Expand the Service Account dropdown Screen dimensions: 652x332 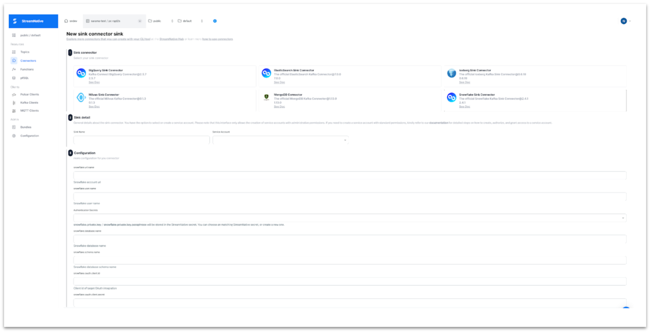tap(280, 140)
